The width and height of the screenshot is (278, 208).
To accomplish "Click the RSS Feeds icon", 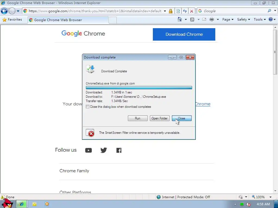I will coord(192,19).
